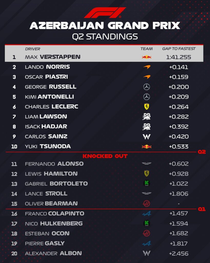The width and height of the screenshot is (210, 263).
Task: Click the Ferrari logo next to Charles Leclerc
Action: click(146, 107)
